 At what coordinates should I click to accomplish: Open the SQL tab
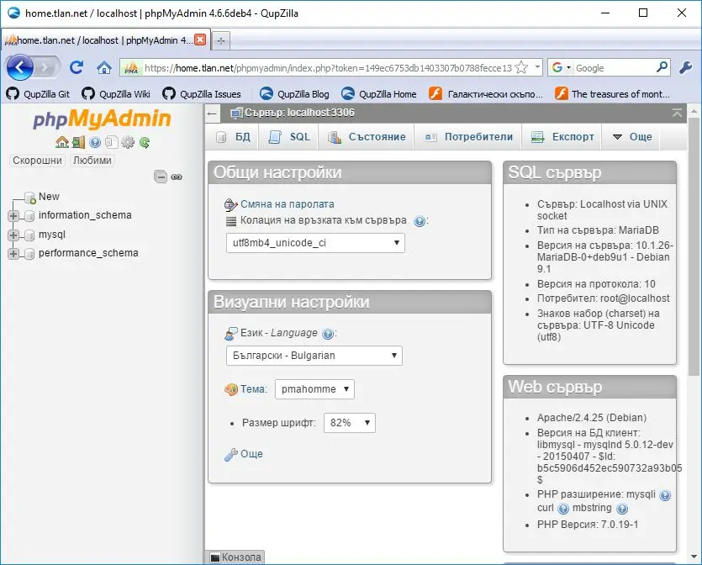[x=290, y=137]
